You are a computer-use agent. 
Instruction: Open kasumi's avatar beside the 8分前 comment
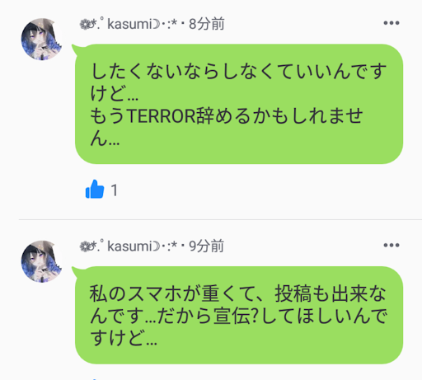pyautogui.click(x=41, y=40)
